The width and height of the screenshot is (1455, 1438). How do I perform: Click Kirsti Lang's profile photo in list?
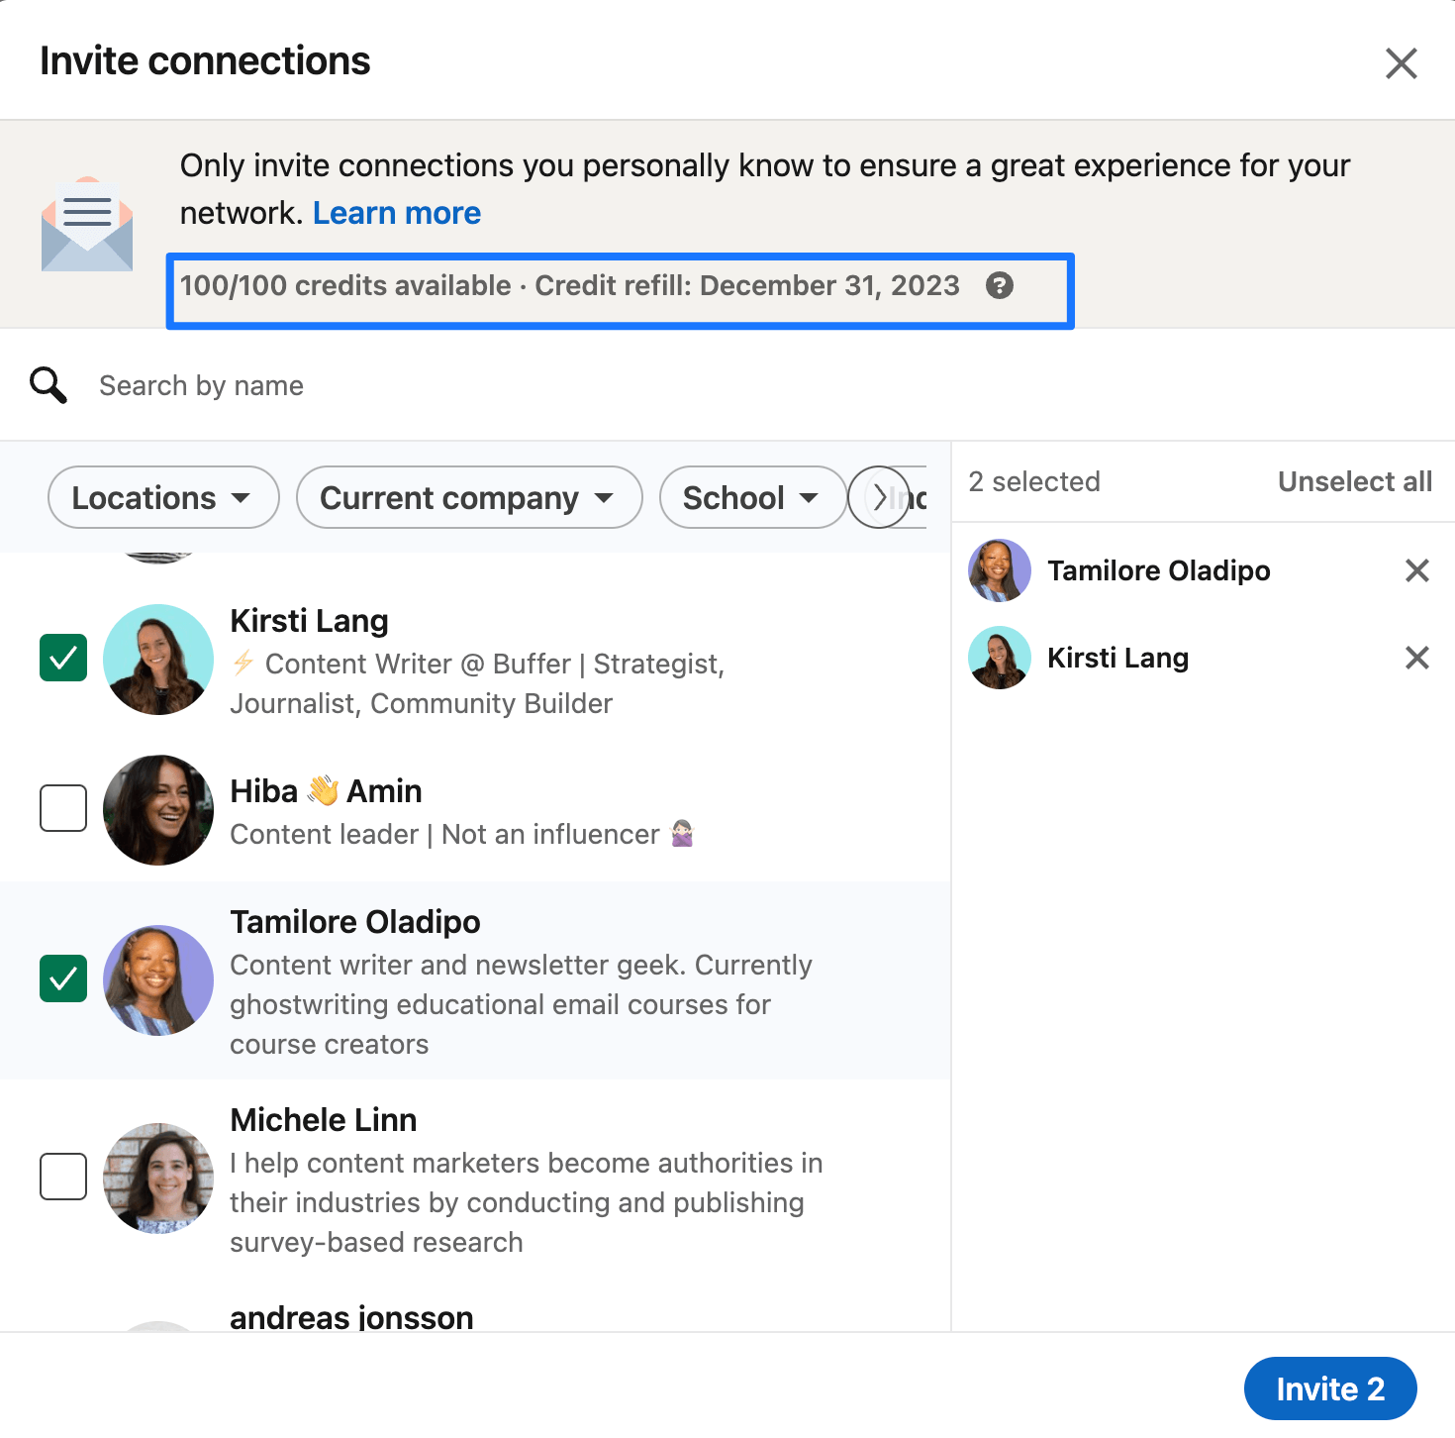tap(158, 660)
